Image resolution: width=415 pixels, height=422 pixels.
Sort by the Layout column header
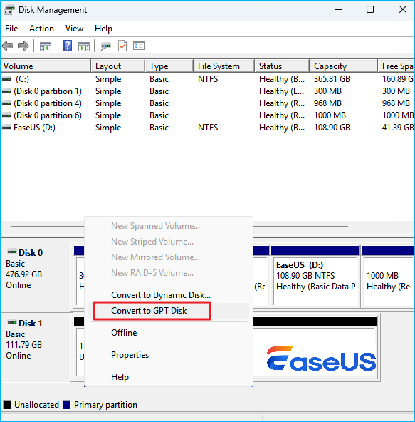(118, 66)
